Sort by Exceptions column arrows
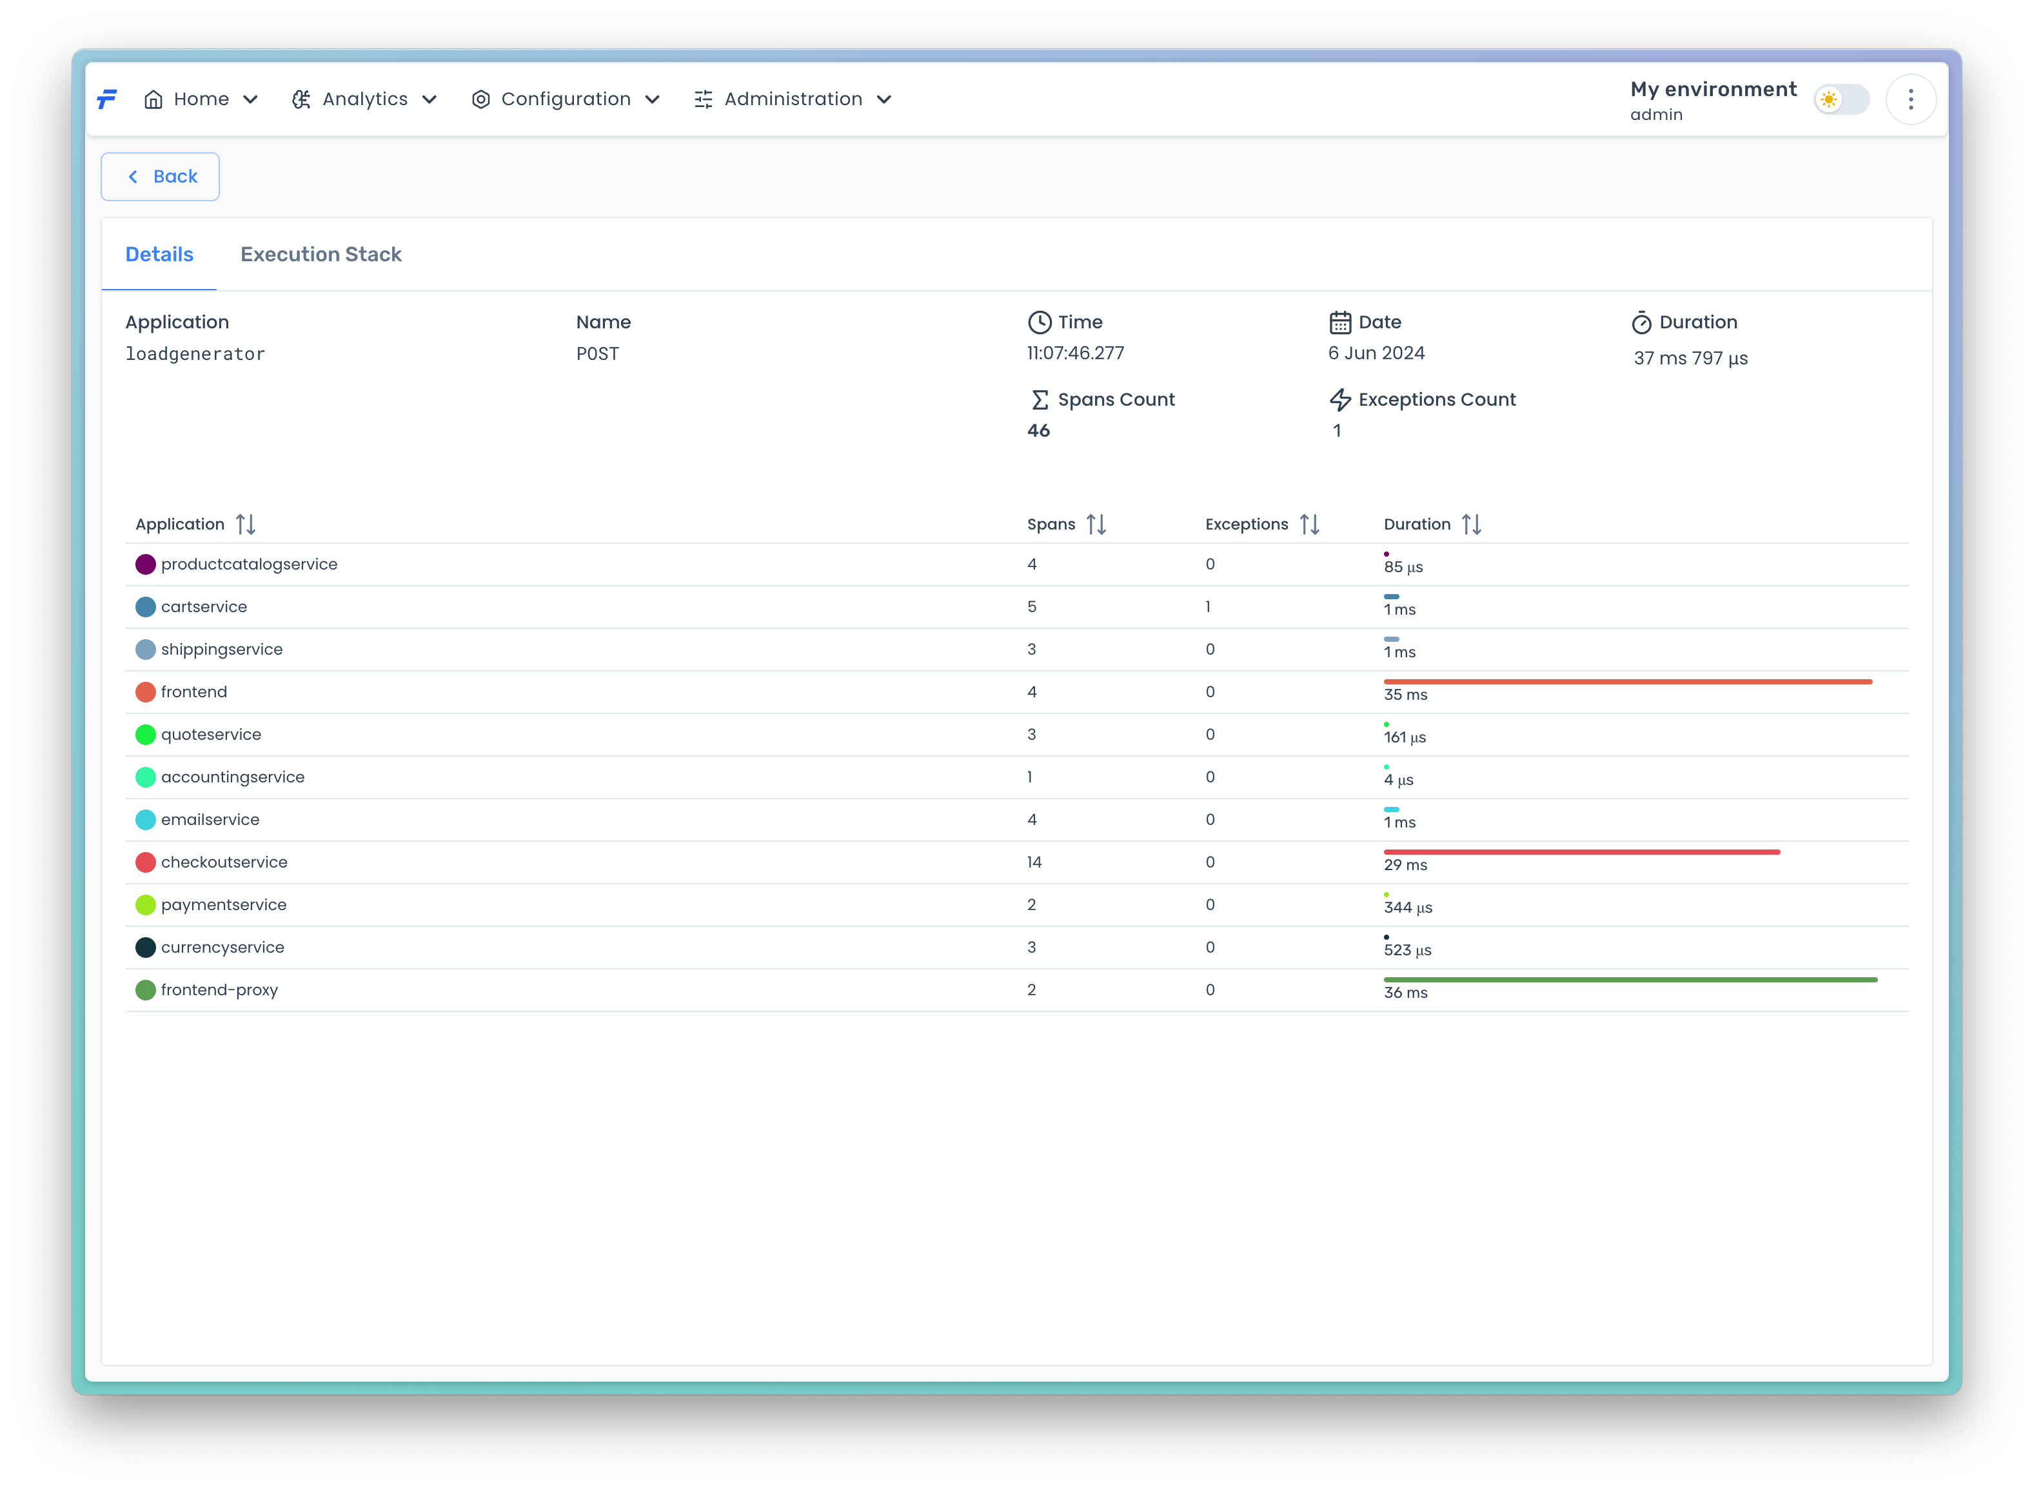Image resolution: width=2034 pixels, height=1490 pixels. pyautogui.click(x=1309, y=524)
